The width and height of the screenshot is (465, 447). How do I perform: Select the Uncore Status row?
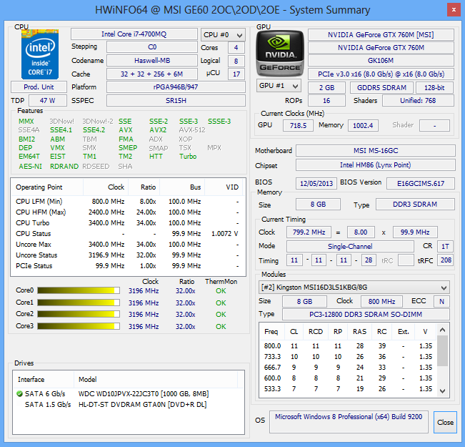coord(128,255)
